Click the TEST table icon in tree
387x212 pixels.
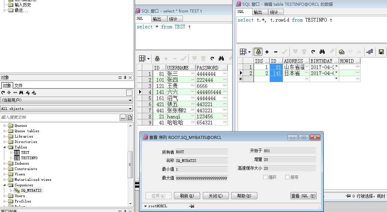click(x=17, y=152)
